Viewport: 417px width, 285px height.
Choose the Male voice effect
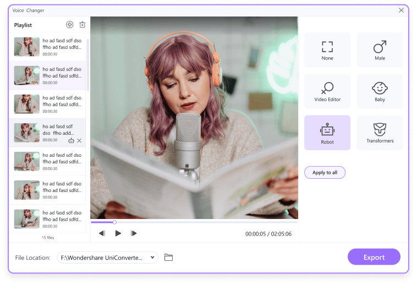coord(380,50)
